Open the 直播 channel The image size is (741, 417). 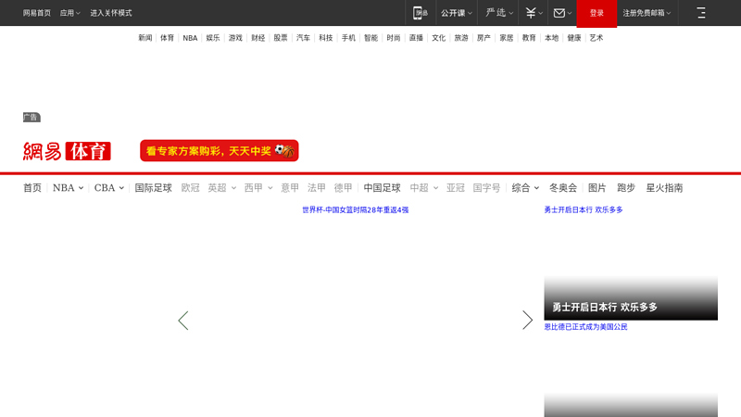416,38
